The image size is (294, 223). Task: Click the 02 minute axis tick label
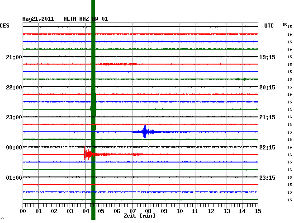point(54,211)
